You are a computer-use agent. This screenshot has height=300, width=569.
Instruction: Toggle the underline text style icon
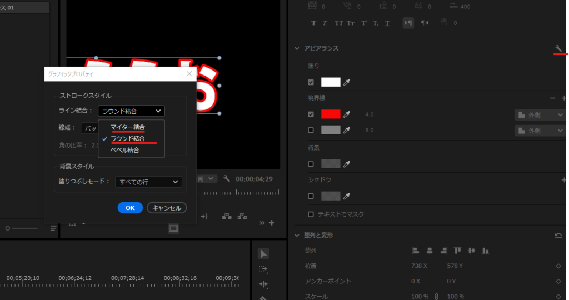pyautogui.click(x=387, y=23)
